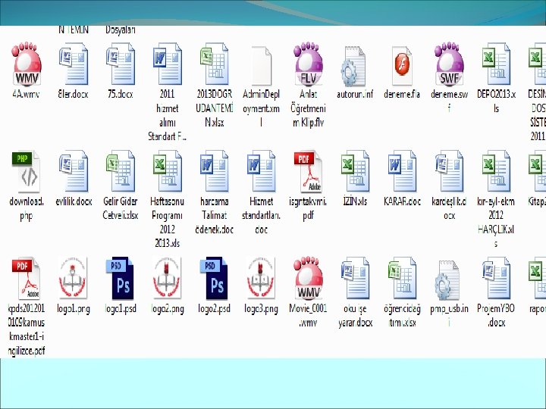Select the logo3.png image thumbnail
The width and height of the screenshot is (546, 409).
[x=261, y=278]
